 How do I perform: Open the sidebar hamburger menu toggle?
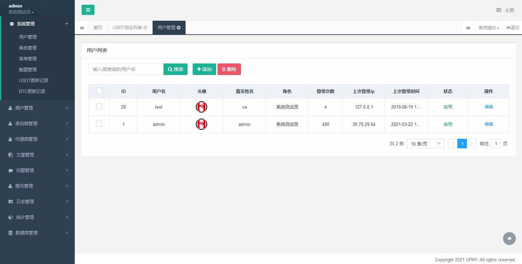[x=88, y=10]
